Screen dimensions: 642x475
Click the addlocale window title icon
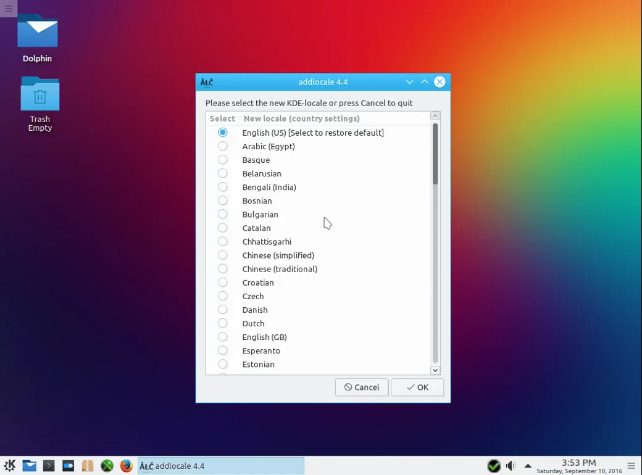point(207,82)
